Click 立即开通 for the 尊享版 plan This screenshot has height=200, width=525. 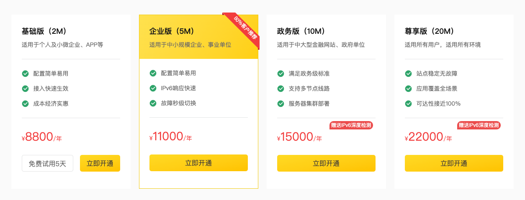pyautogui.click(x=454, y=163)
